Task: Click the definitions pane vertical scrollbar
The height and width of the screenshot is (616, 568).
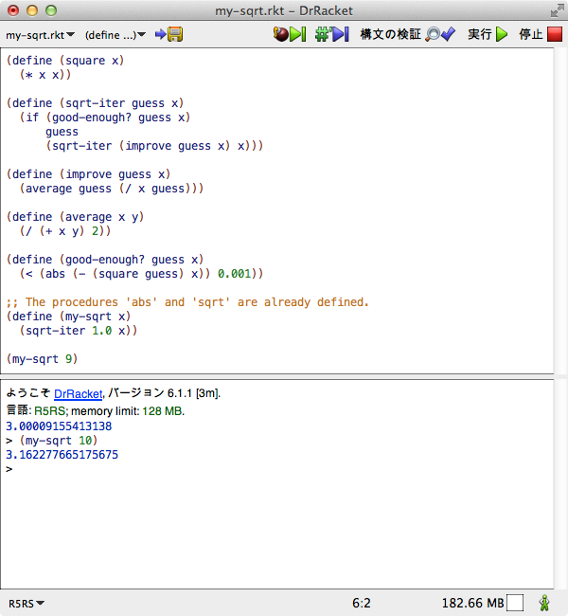Action: pos(560,211)
